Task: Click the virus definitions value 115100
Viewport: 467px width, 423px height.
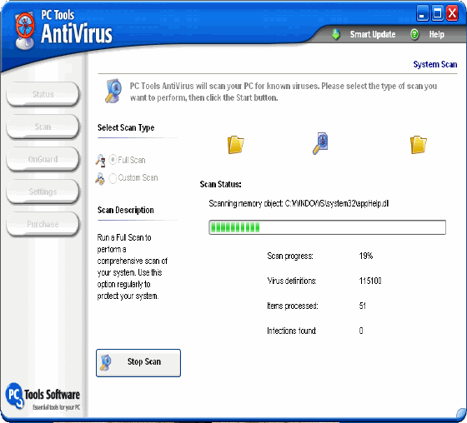Action: (370, 281)
